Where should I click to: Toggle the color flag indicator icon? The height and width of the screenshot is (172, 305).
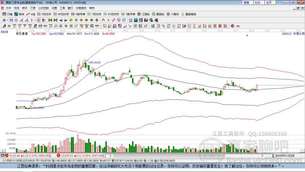(44, 20)
